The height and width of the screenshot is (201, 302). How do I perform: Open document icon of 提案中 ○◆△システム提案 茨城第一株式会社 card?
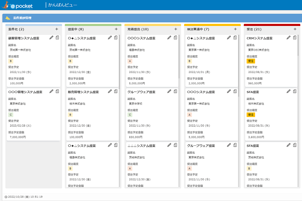[116, 37]
